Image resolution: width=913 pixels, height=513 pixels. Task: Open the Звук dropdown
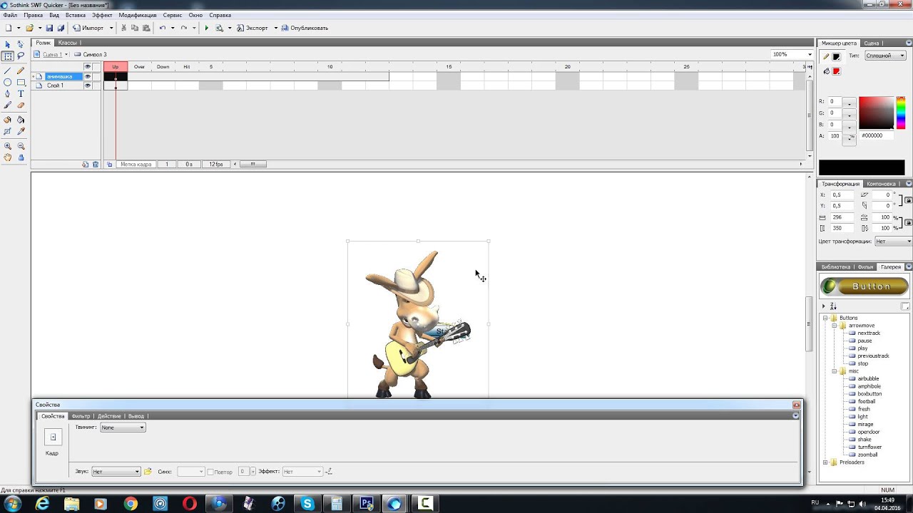click(x=116, y=472)
